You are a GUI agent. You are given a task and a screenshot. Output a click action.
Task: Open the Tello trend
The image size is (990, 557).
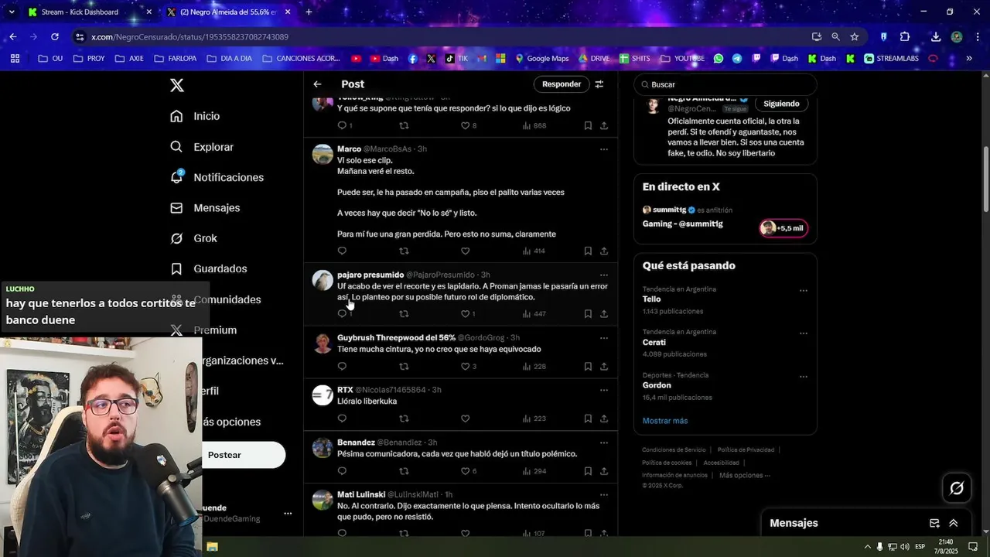pos(652,299)
